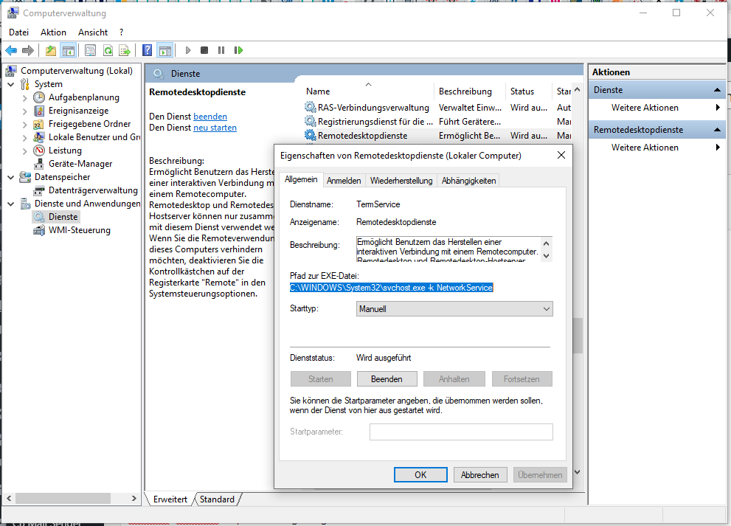Collapse the Dienste section in Aktionen
This screenshot has width=731, height=526.
718,90
